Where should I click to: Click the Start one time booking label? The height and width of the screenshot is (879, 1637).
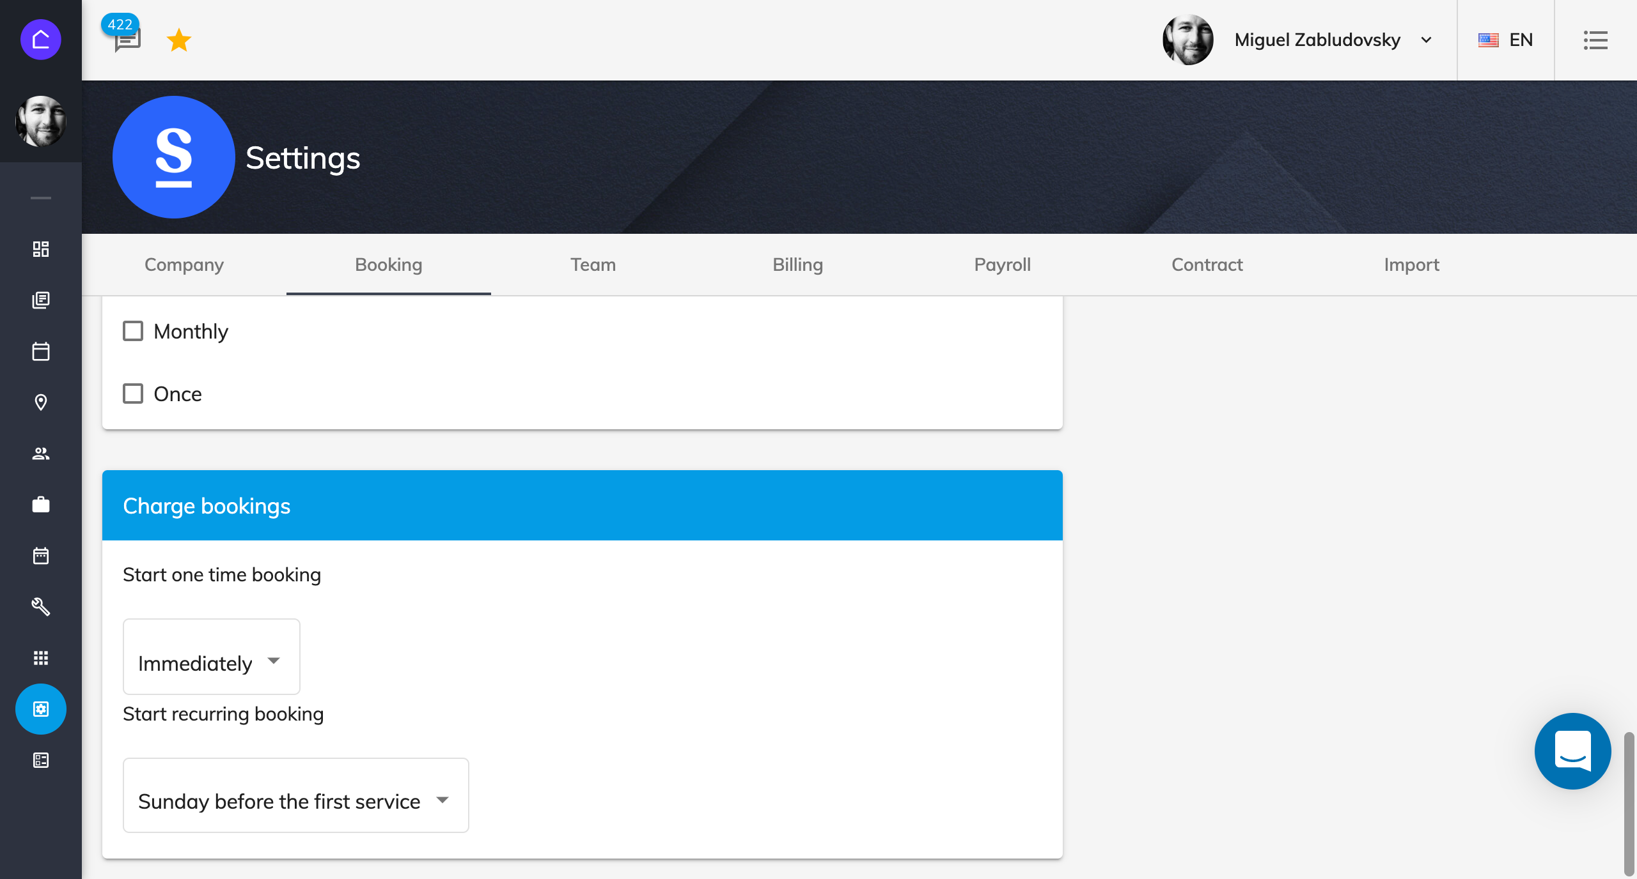222,575
